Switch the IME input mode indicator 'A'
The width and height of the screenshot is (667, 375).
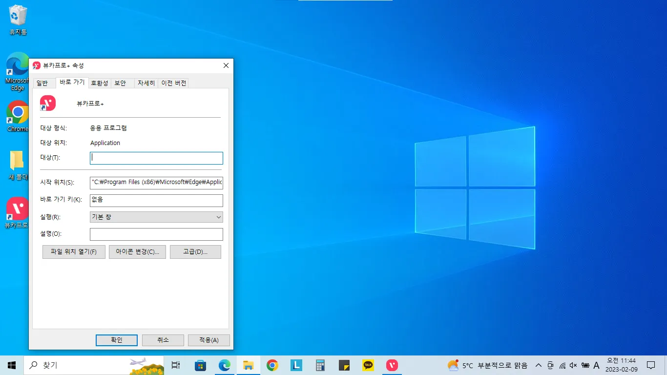[x=596, y=365]
